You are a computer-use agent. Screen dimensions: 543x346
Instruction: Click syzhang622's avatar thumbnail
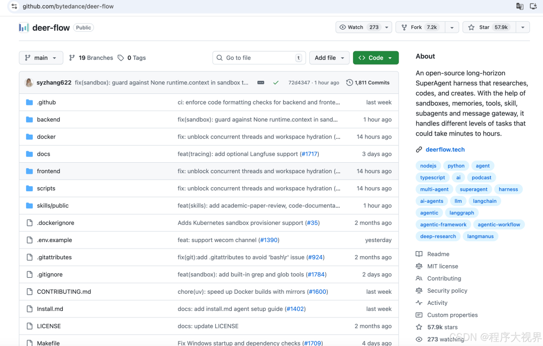[x=29, y=82]
